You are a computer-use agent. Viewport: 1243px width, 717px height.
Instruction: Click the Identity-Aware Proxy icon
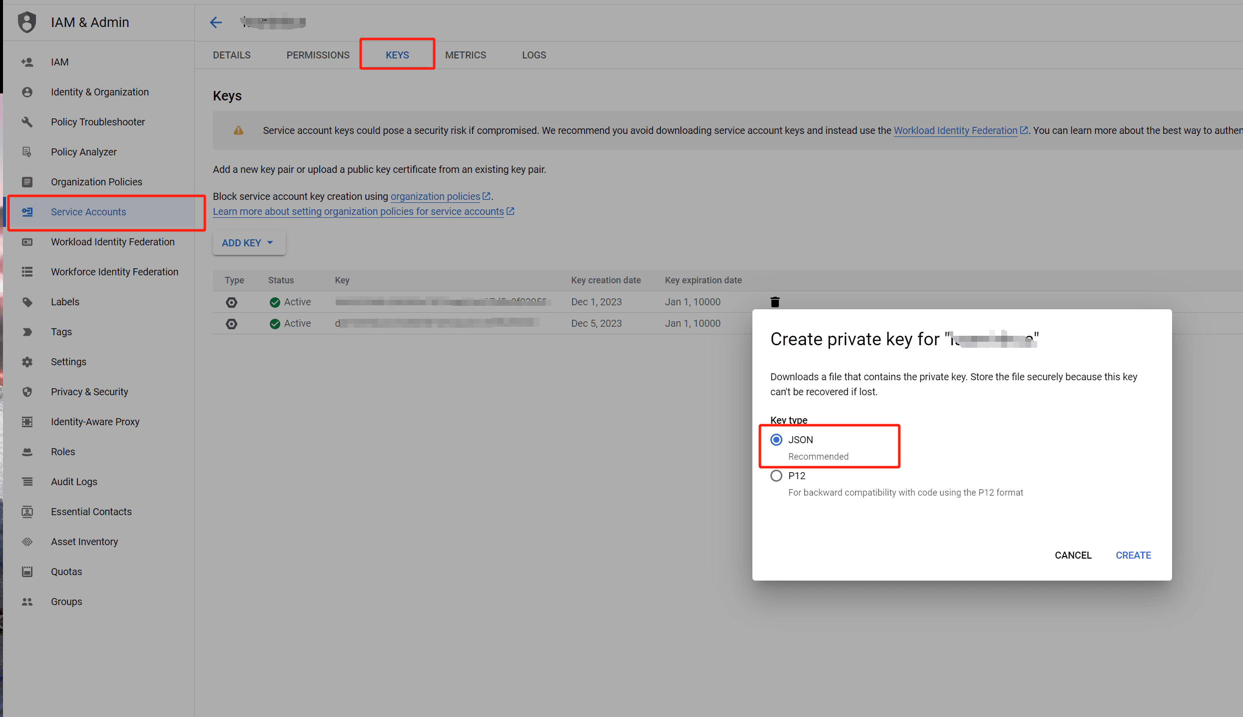coord(27,422)
